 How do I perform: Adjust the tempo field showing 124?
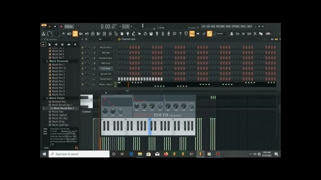click(x=69, y=26)
